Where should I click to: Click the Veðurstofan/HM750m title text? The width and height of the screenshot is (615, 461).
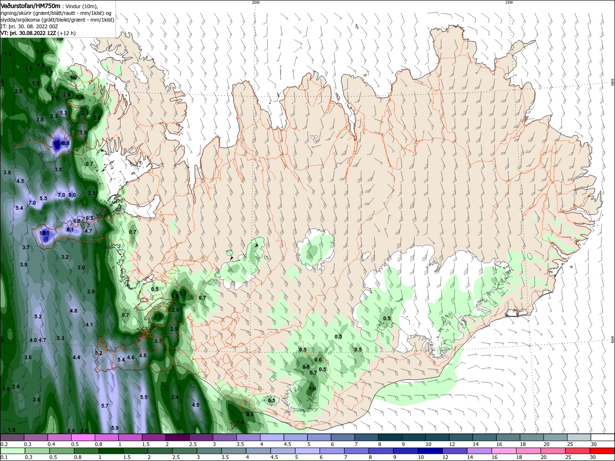click(x=30, y=5)
